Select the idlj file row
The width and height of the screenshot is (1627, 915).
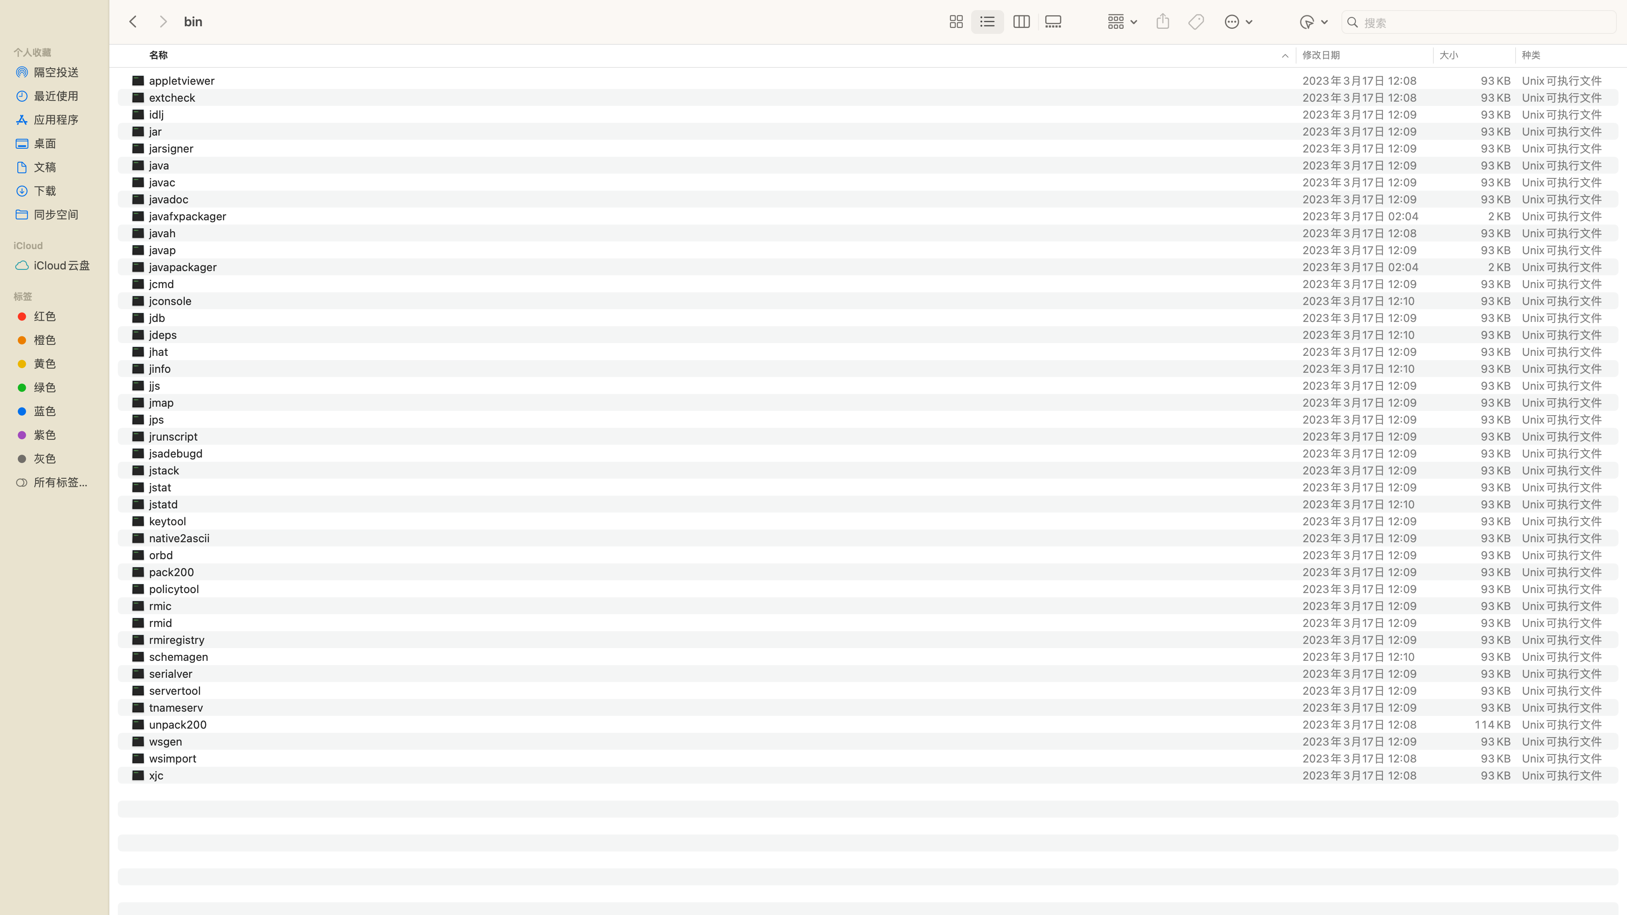pos(868,115)
